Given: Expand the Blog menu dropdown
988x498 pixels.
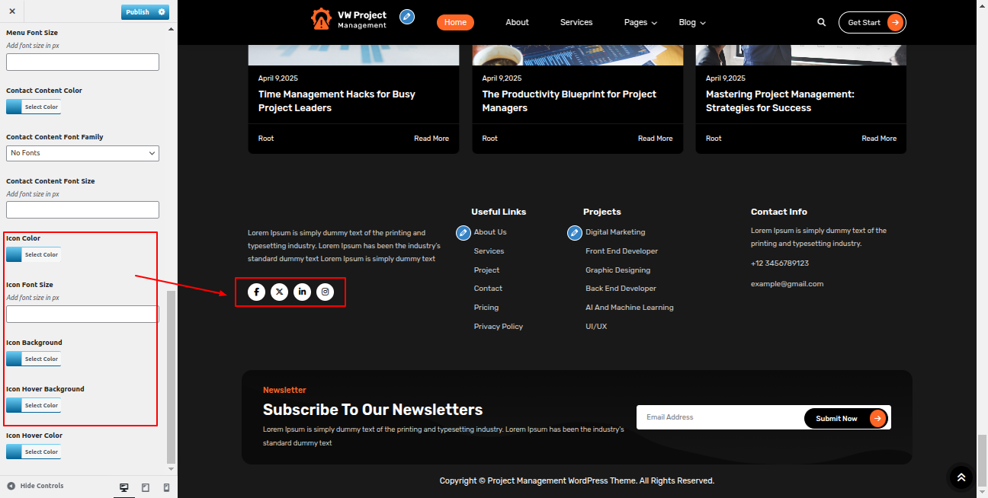Looking at the screenshot, I should pyautogui.click(x=691, y=23).
